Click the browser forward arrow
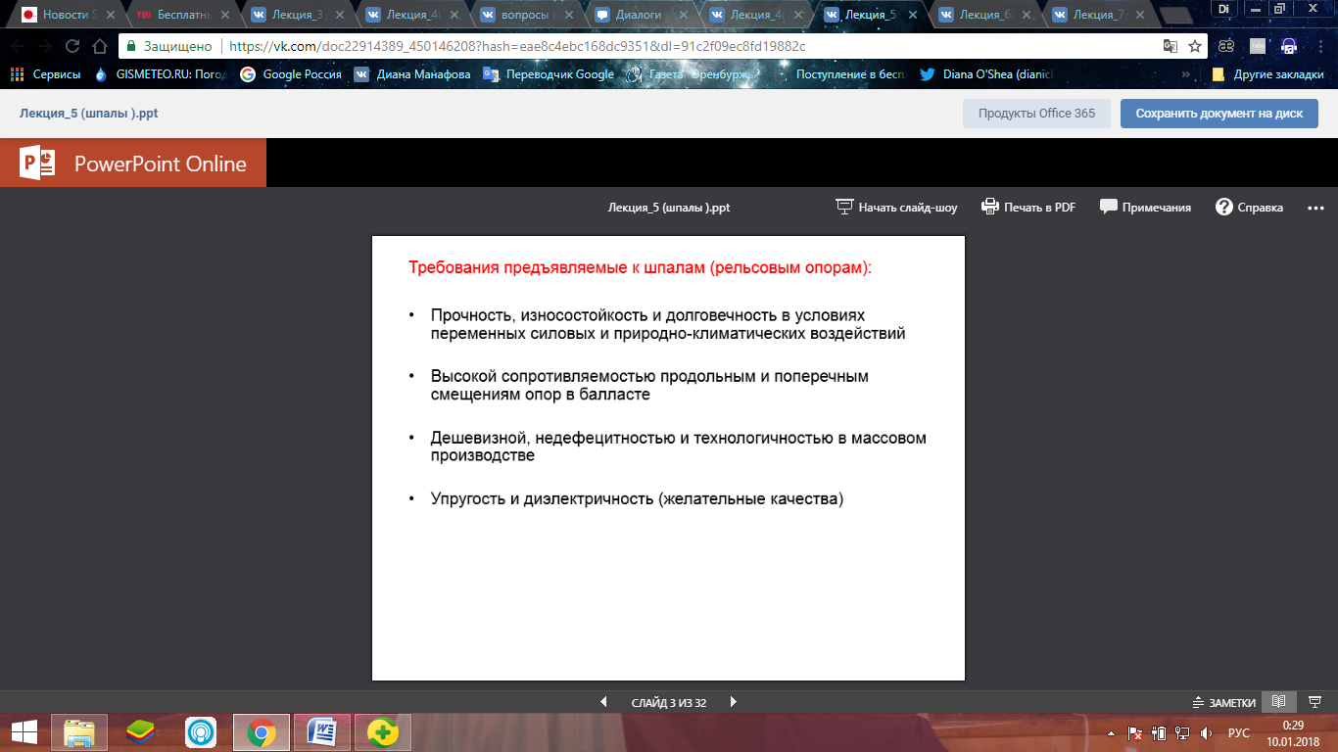This screenshot has height=752, width=1338. coord(45,46)
